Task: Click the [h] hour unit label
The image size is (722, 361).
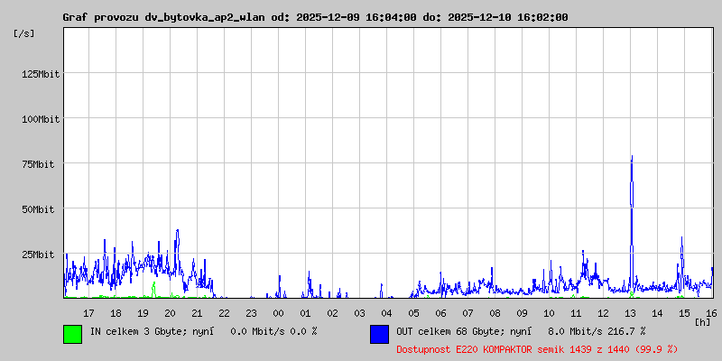Action: click(x=703, y=322)
